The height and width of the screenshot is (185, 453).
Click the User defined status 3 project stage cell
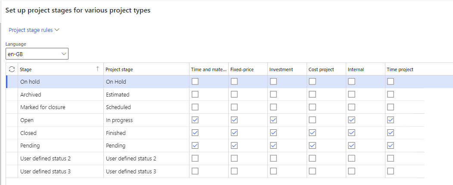pos(146,171)
